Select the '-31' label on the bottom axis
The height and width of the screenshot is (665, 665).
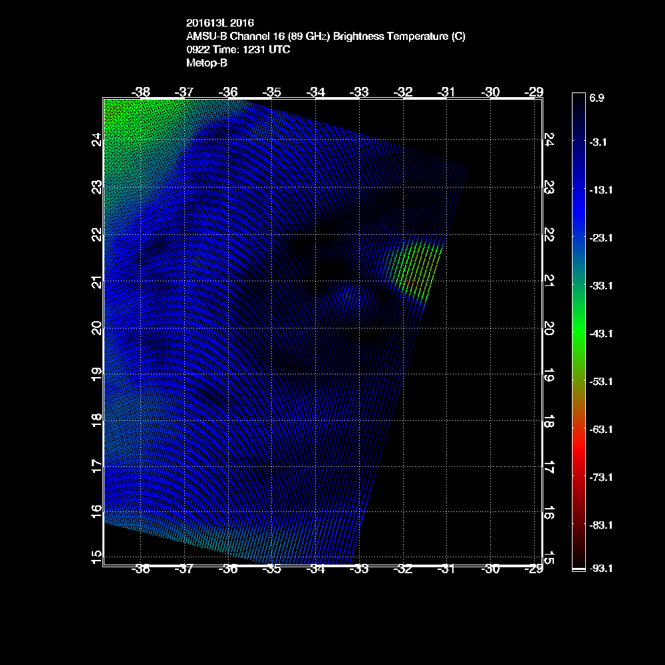click(x=446, y=569)
